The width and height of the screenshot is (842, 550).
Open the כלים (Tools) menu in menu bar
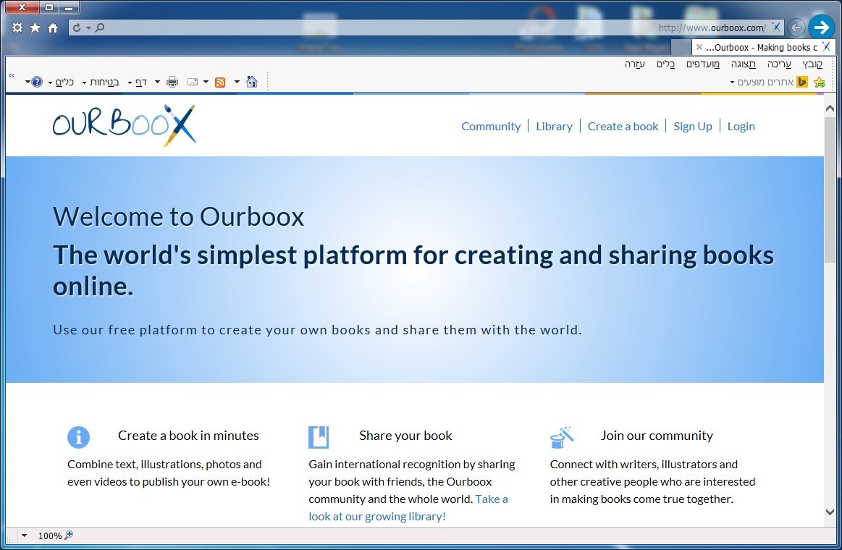pos(666,64)
